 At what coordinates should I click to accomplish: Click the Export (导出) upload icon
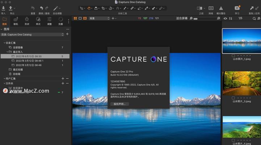(x=10, y=8)
